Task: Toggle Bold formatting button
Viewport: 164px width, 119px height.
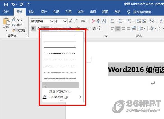Action: click(33, 28)
